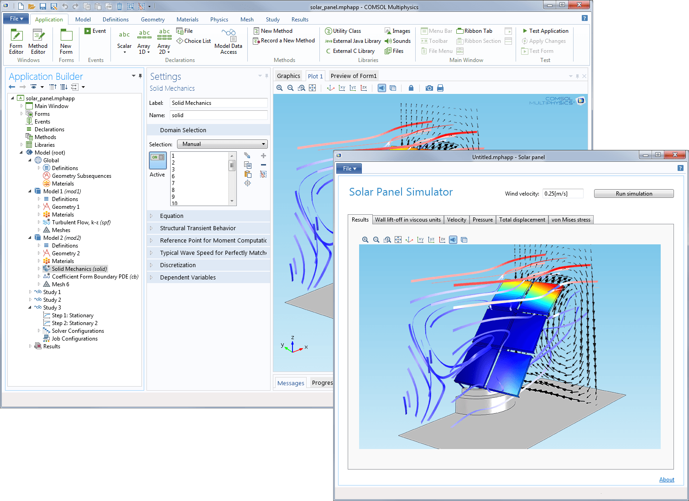Toggle scene light in Plot 1 toolbar
Image resolution: width=689 pixels, height=501 pixels.
[382, 88]
